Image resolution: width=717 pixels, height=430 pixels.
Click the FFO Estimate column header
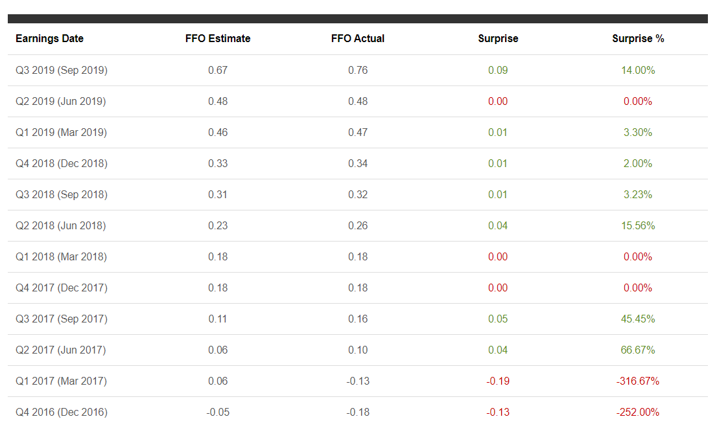pos(218,39)
